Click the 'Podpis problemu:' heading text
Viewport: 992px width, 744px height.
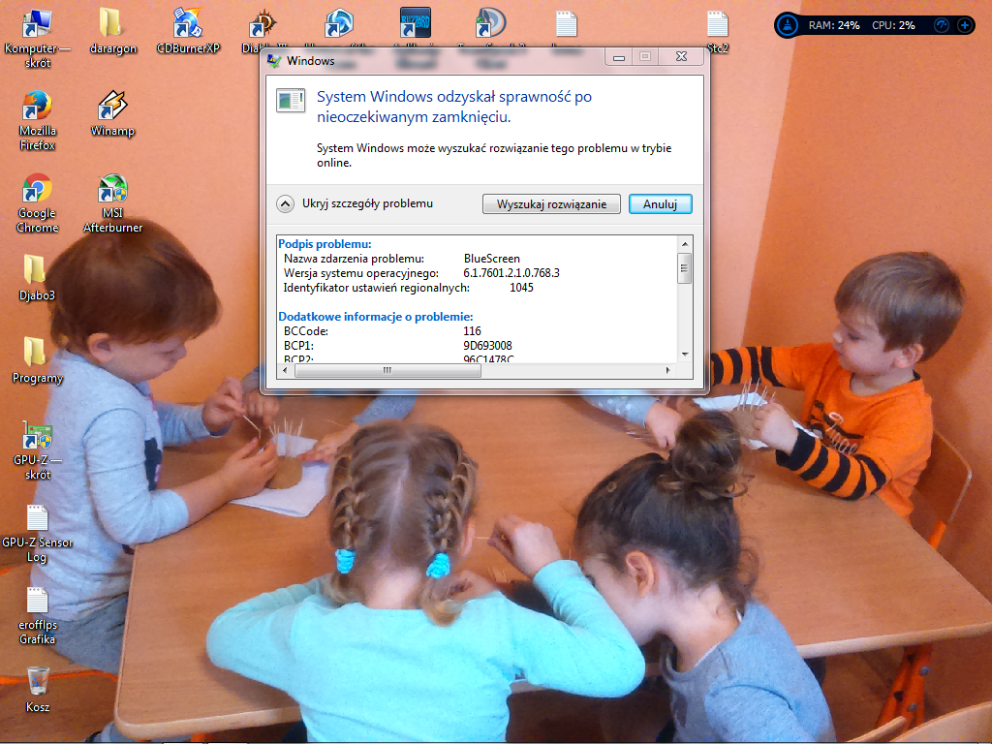pyautogui.click(x=325, y=243)
